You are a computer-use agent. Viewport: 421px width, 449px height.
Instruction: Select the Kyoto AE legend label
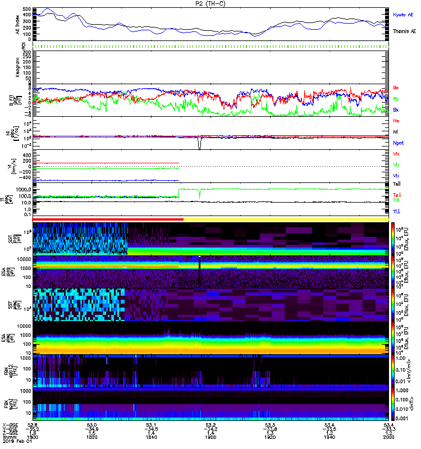pyautogui.click(x=403, y=15)
